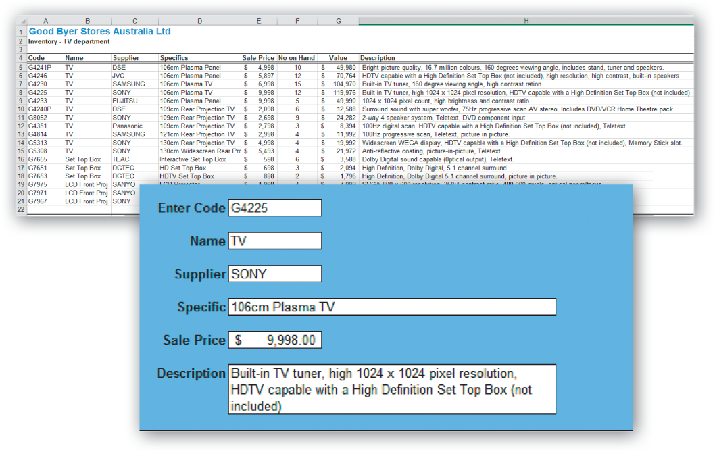Click the specifics cell '121cm Rear Projection TV'
The width and height of the screenshot is (715, 452).
[x=200, y=134]
